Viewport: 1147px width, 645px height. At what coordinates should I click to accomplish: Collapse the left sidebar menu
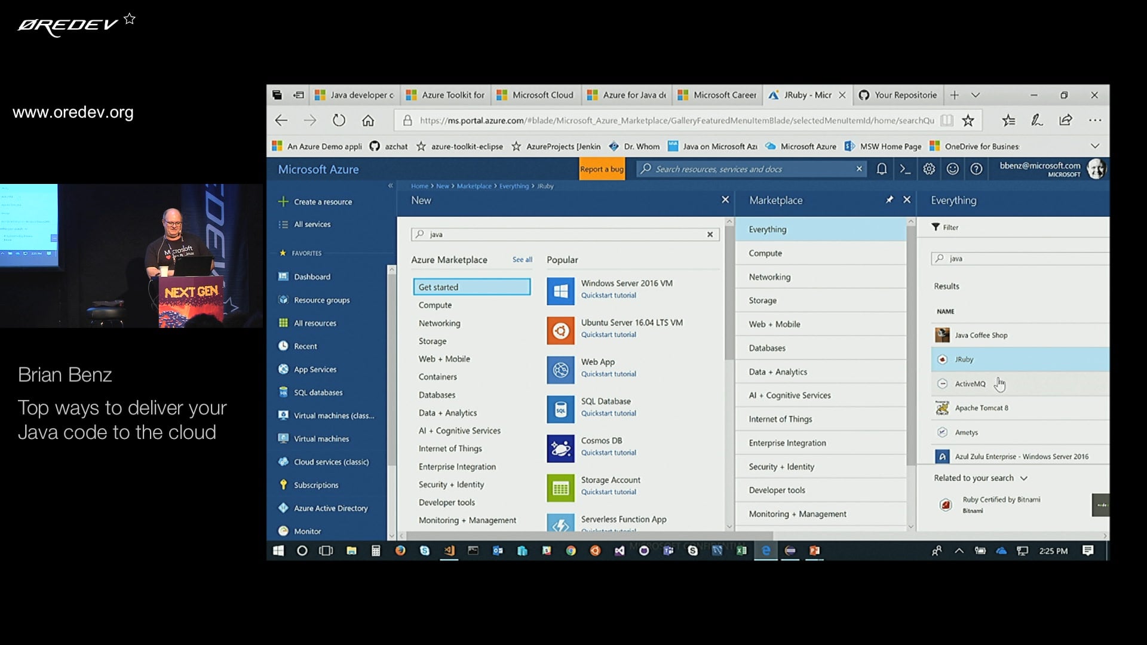(x=390, y=186)
